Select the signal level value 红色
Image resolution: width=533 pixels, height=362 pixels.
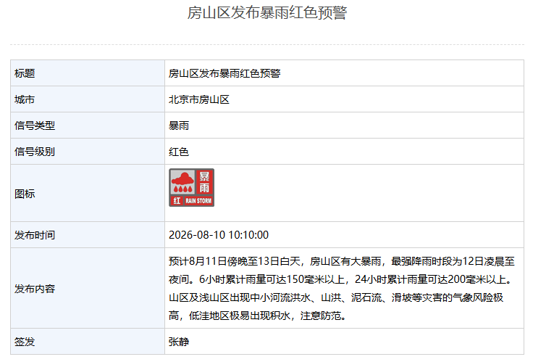(178, 152)
